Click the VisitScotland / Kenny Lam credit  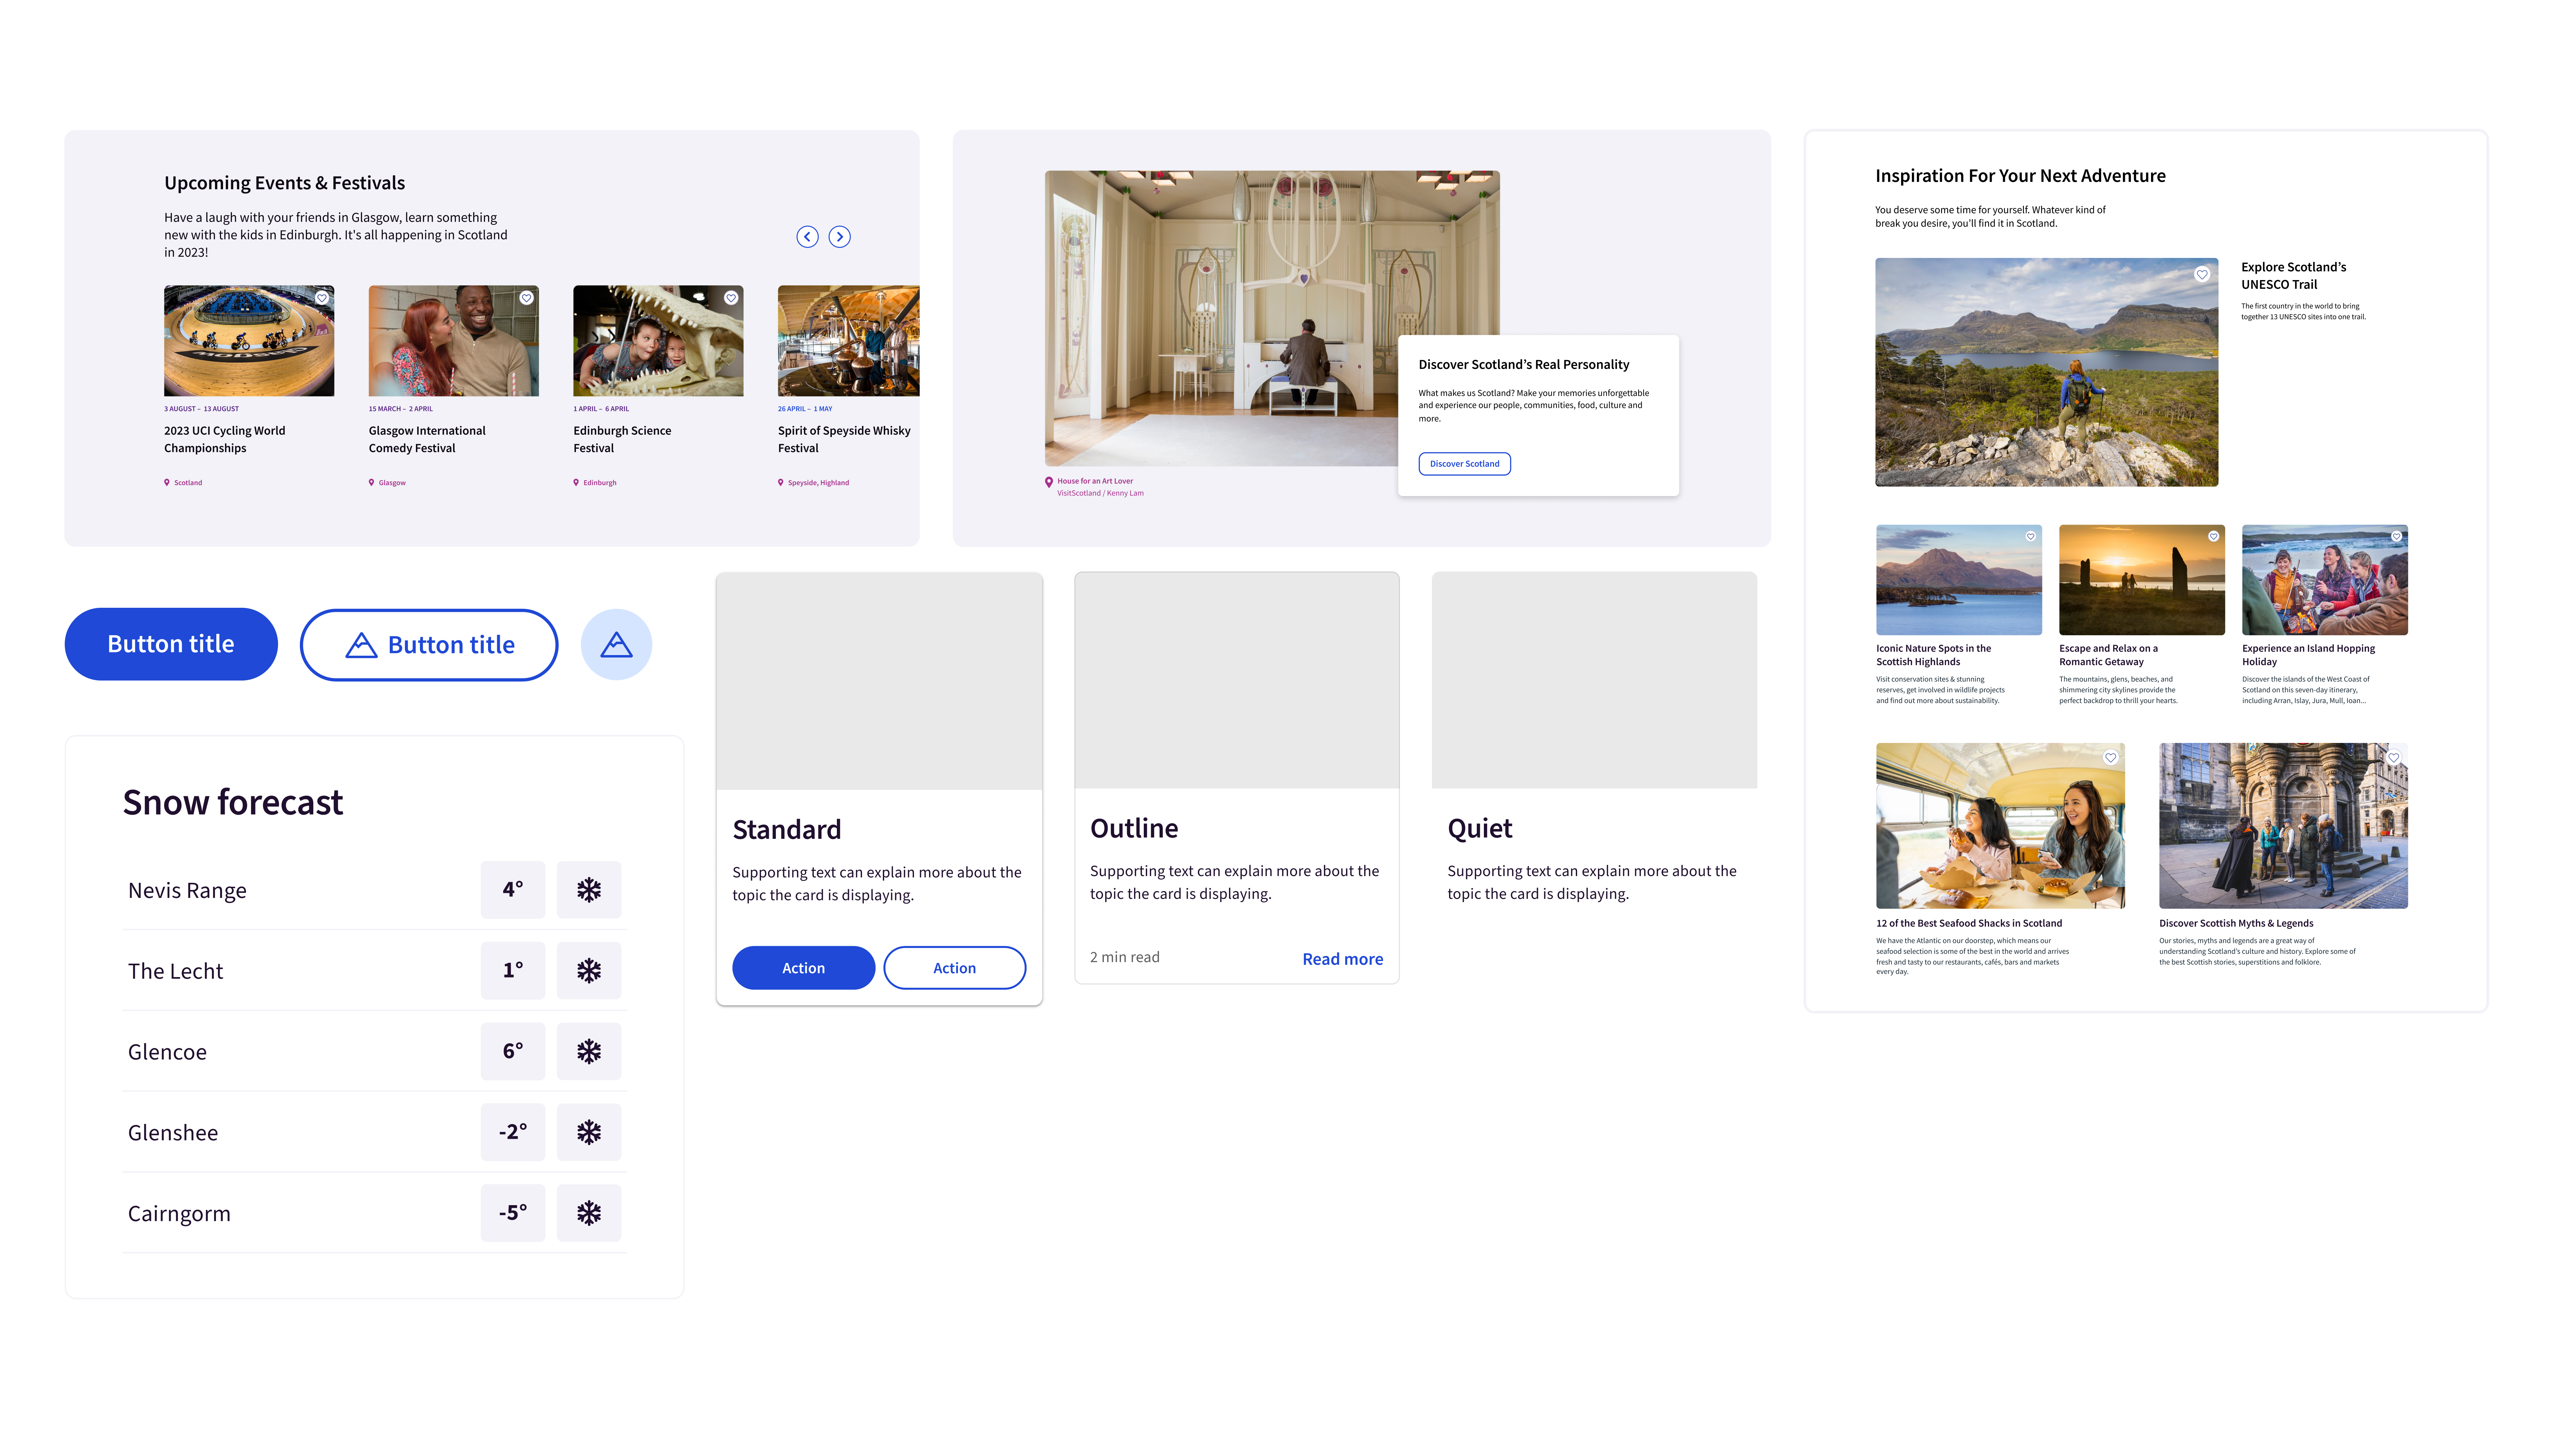1100,493
